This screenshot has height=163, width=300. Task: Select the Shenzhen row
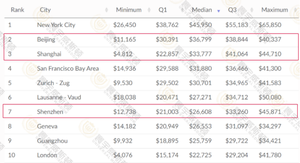pos(150,111)
